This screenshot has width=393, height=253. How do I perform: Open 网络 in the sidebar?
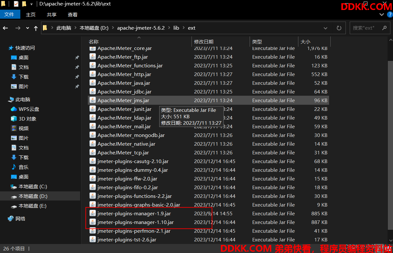pyautogui.click(x=20, y=219)
